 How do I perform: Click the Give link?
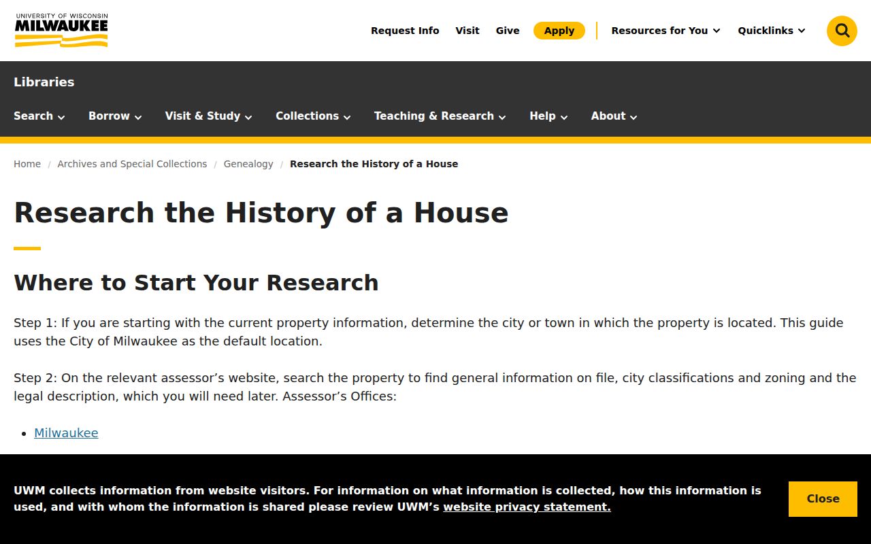508,31
